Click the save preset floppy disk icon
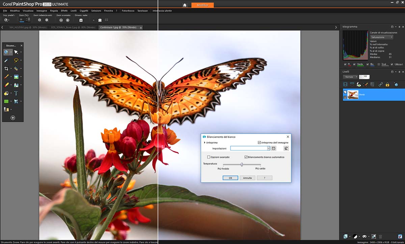The width and height of the screenshot is (405, 244). (x=274, y=148)
